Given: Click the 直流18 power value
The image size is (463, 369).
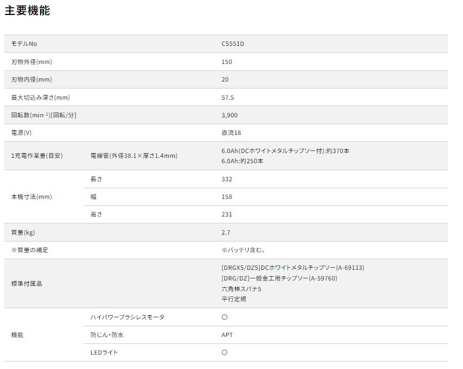Looking at the screenshot, I should coord(230,133).
